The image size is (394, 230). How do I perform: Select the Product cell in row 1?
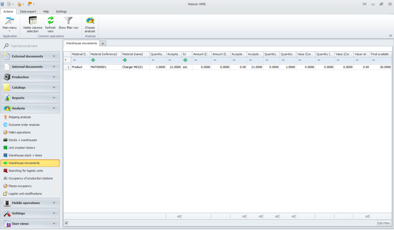click(80, 67)
